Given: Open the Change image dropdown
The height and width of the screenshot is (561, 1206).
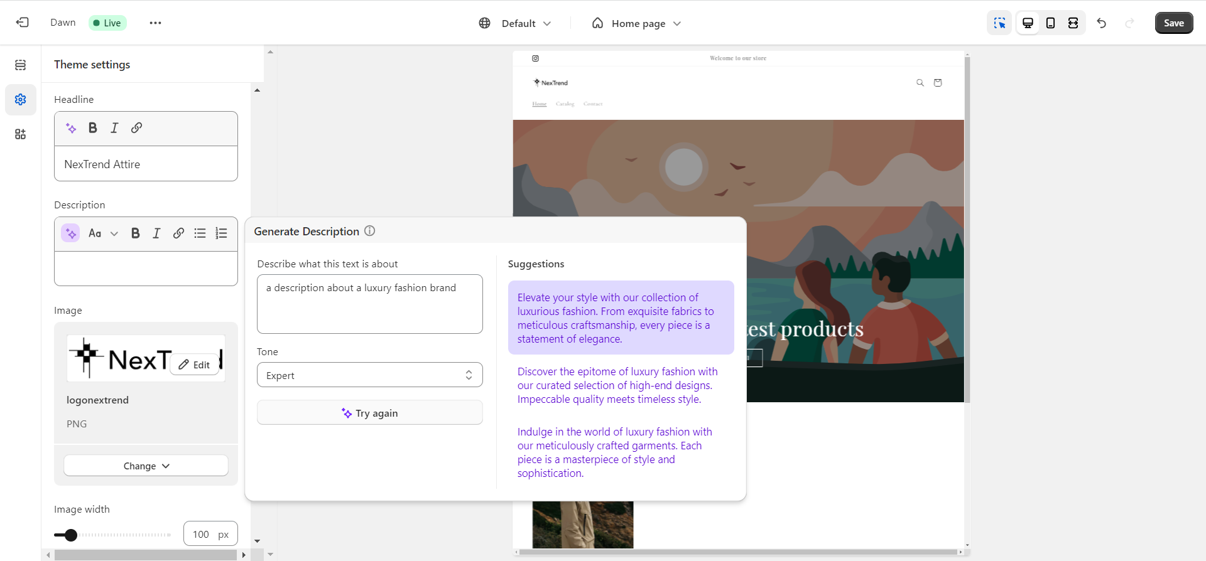Looking at the screenshot, I should [x=146, y=466].
